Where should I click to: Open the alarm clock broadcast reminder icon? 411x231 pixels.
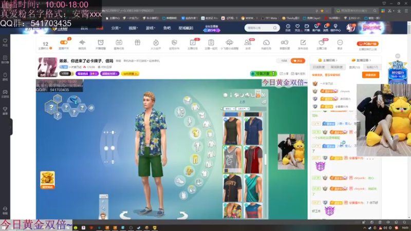(101, 43)
